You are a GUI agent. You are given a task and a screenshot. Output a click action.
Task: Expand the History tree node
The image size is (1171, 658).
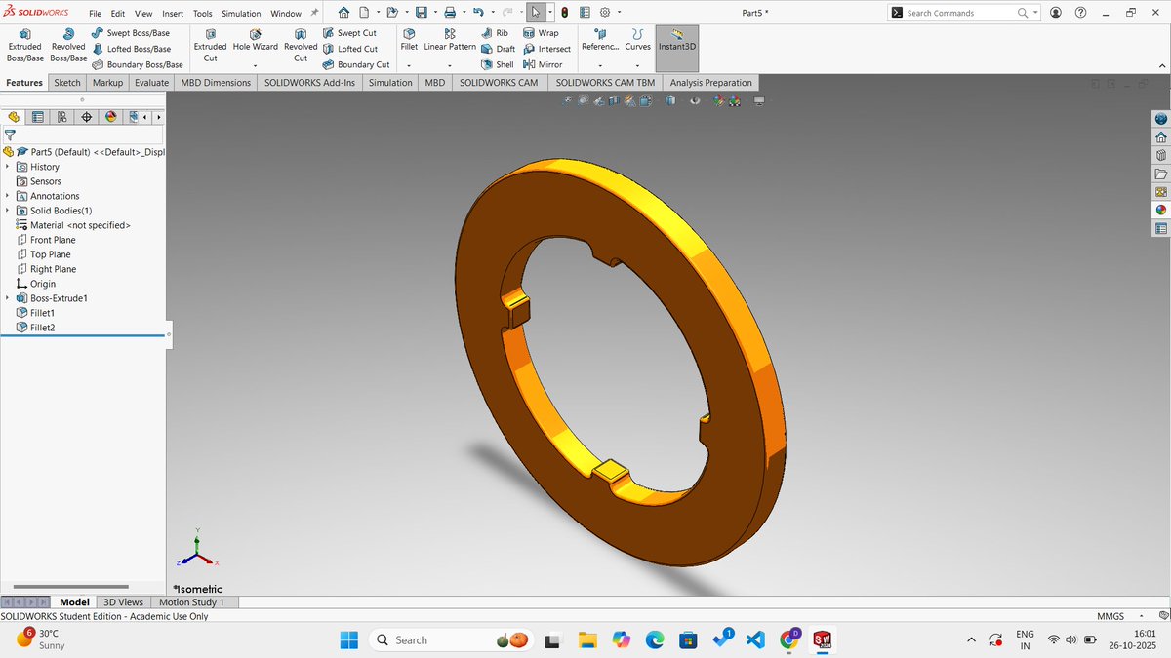pyautogui.click(x=8, y=167)
